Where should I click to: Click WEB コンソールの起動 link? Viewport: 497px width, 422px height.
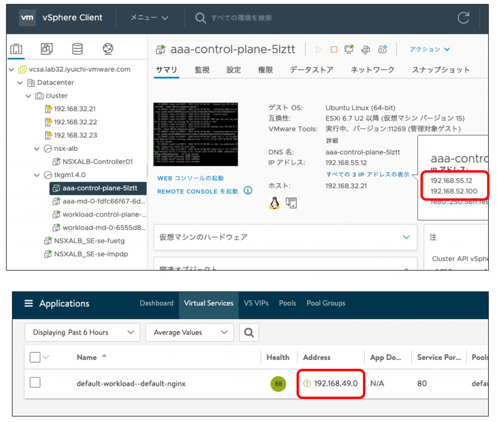tap(190, 178)
